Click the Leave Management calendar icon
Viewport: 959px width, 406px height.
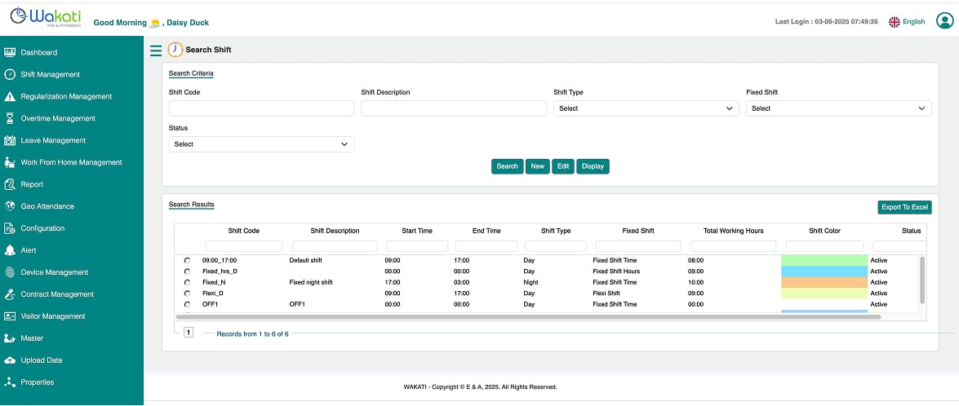click(10, 140)
